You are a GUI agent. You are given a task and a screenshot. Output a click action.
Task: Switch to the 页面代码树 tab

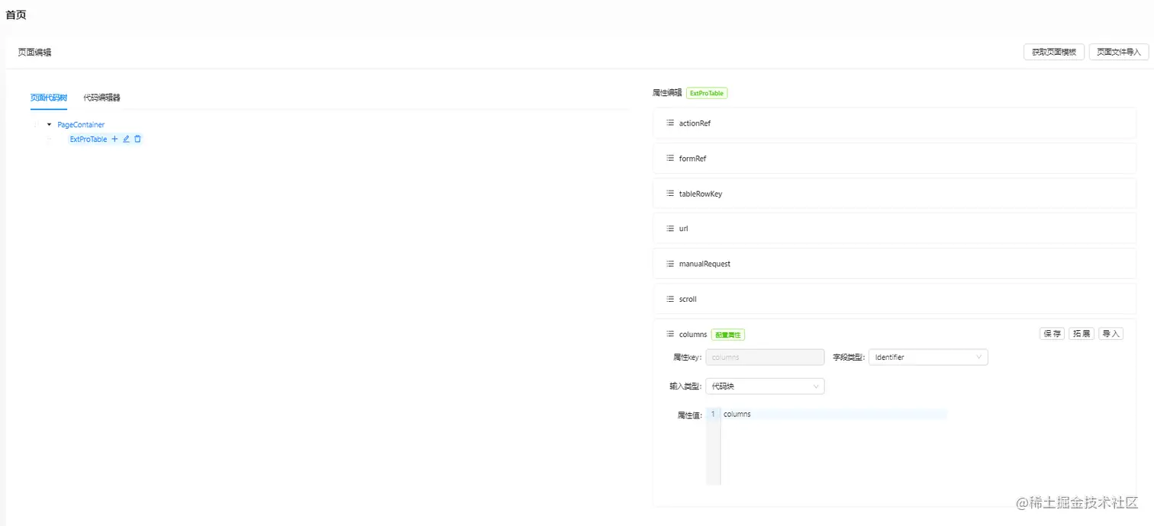pyautogui.click(x=49, y=98)
